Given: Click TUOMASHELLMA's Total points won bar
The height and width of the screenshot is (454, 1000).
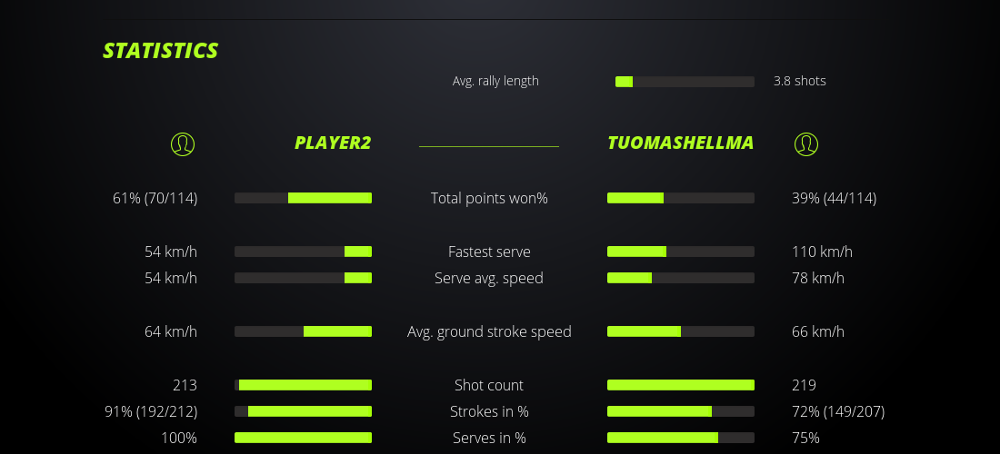Looking at the screenshot, I should 681,198.
